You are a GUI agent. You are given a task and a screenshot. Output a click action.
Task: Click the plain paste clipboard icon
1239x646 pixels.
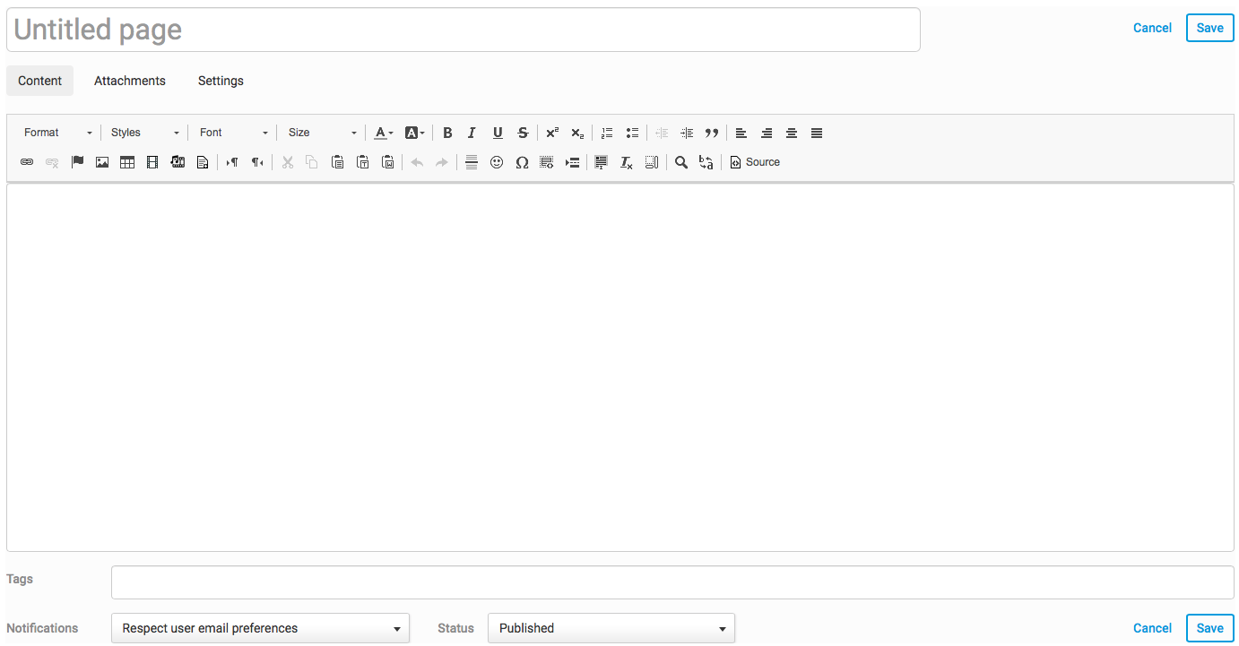click(337, 162)
